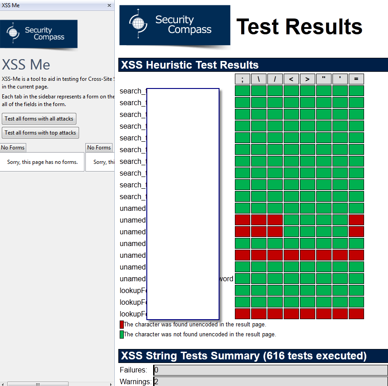Click the single quote column header
This screenshot has width=388, height=386.
340,79
